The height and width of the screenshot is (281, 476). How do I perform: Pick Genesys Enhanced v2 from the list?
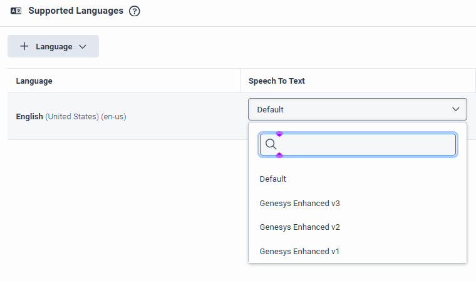[x=299, y=227]
